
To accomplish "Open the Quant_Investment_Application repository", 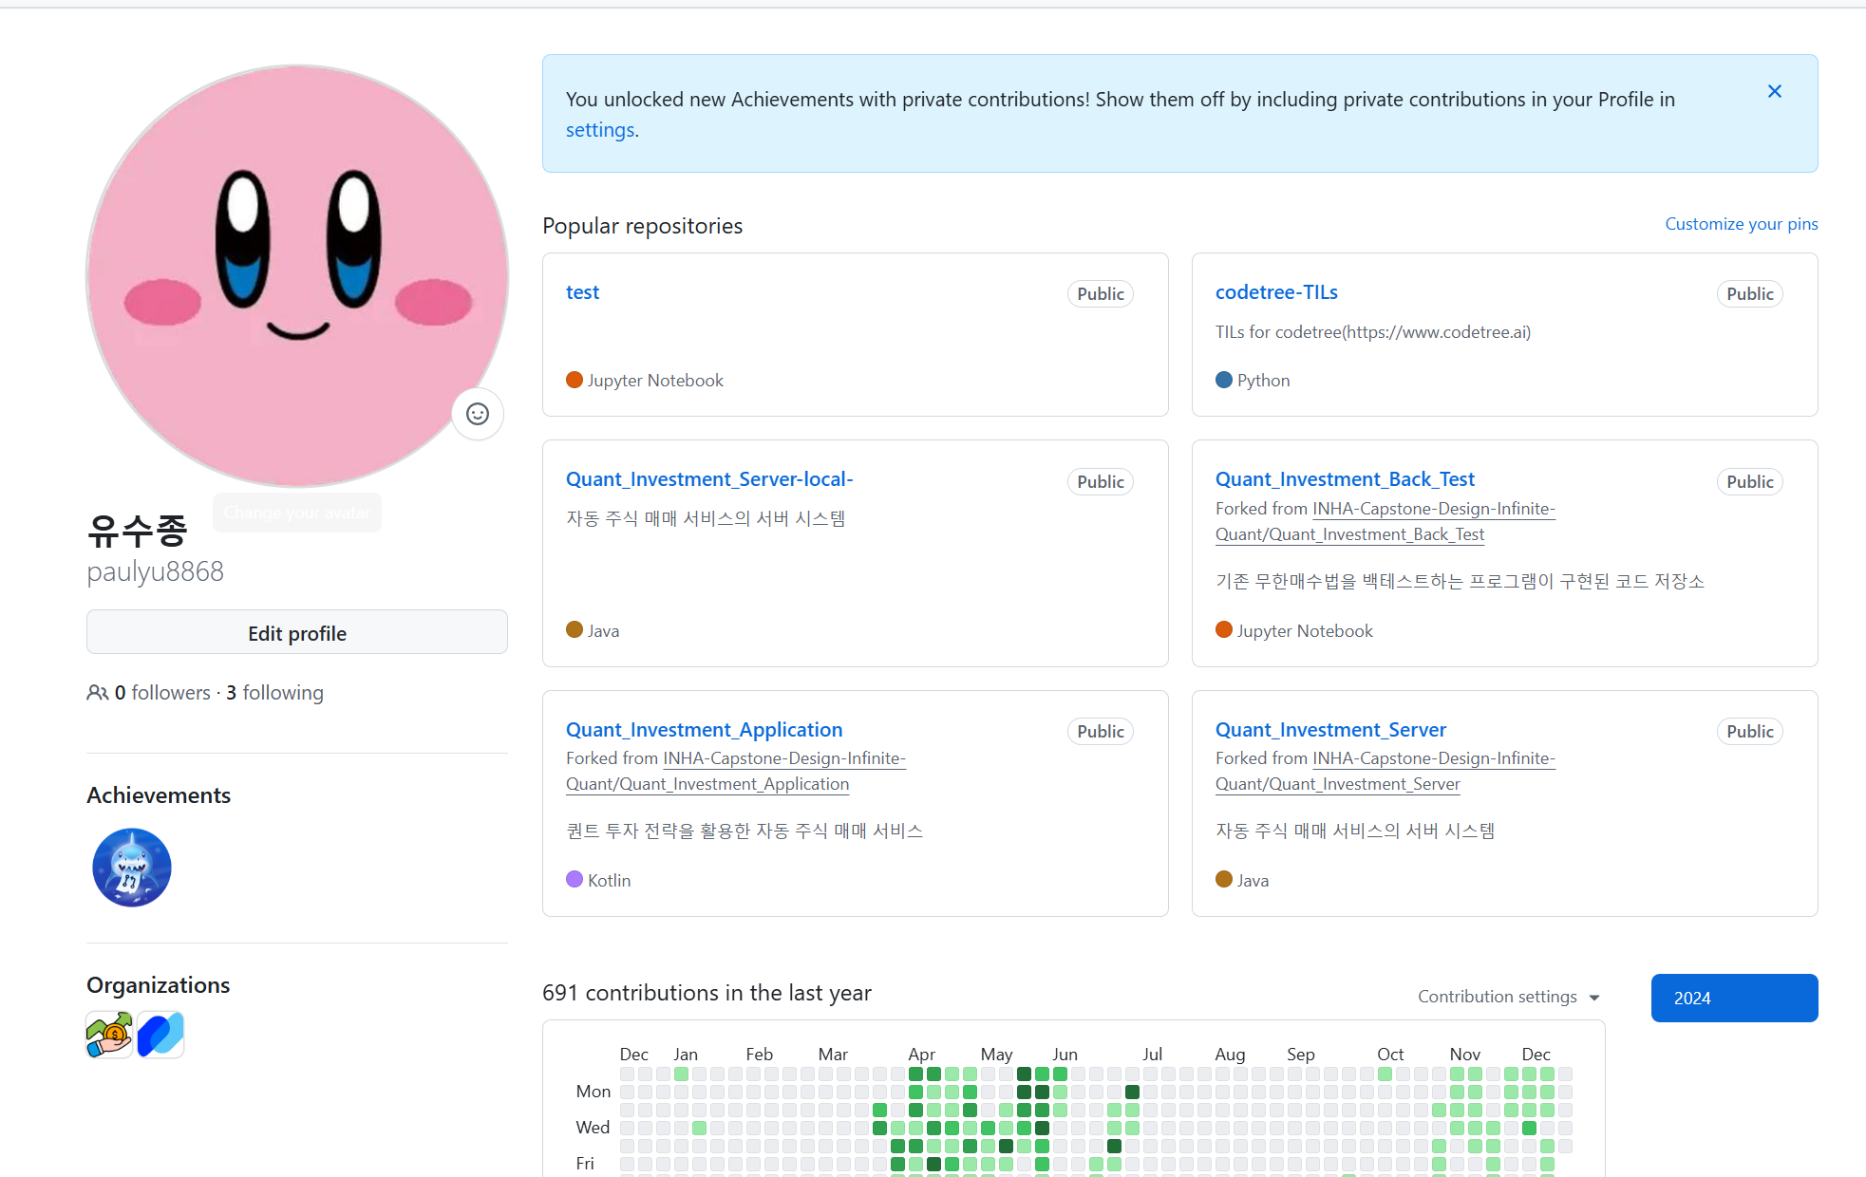I will 704,730.
